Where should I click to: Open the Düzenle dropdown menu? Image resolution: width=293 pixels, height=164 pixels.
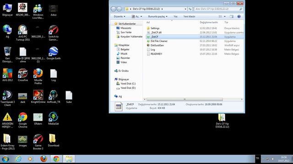click(119, 16)
